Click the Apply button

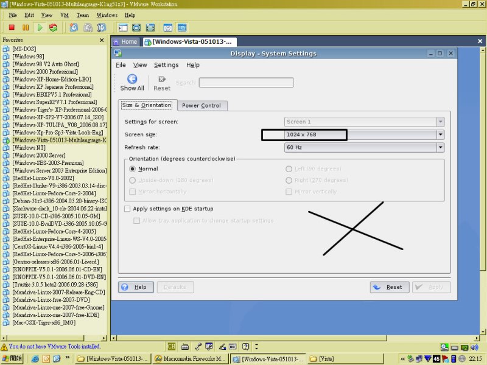coord(432,287)
